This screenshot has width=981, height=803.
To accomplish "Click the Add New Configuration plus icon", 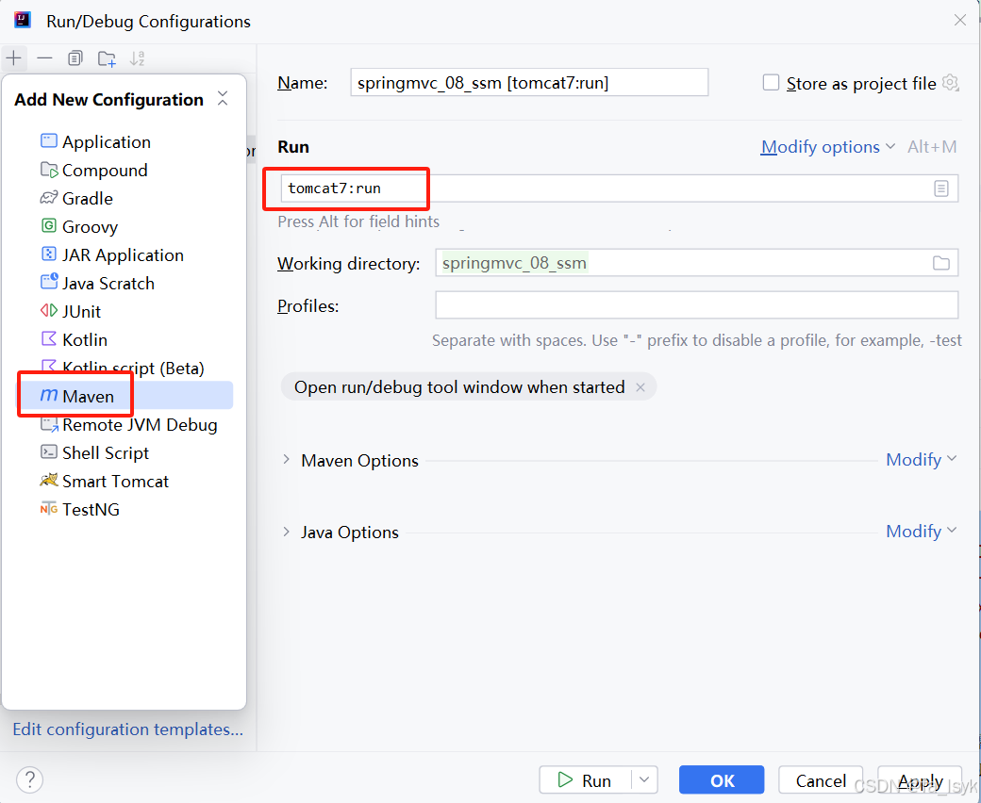I will pos(14,58).
